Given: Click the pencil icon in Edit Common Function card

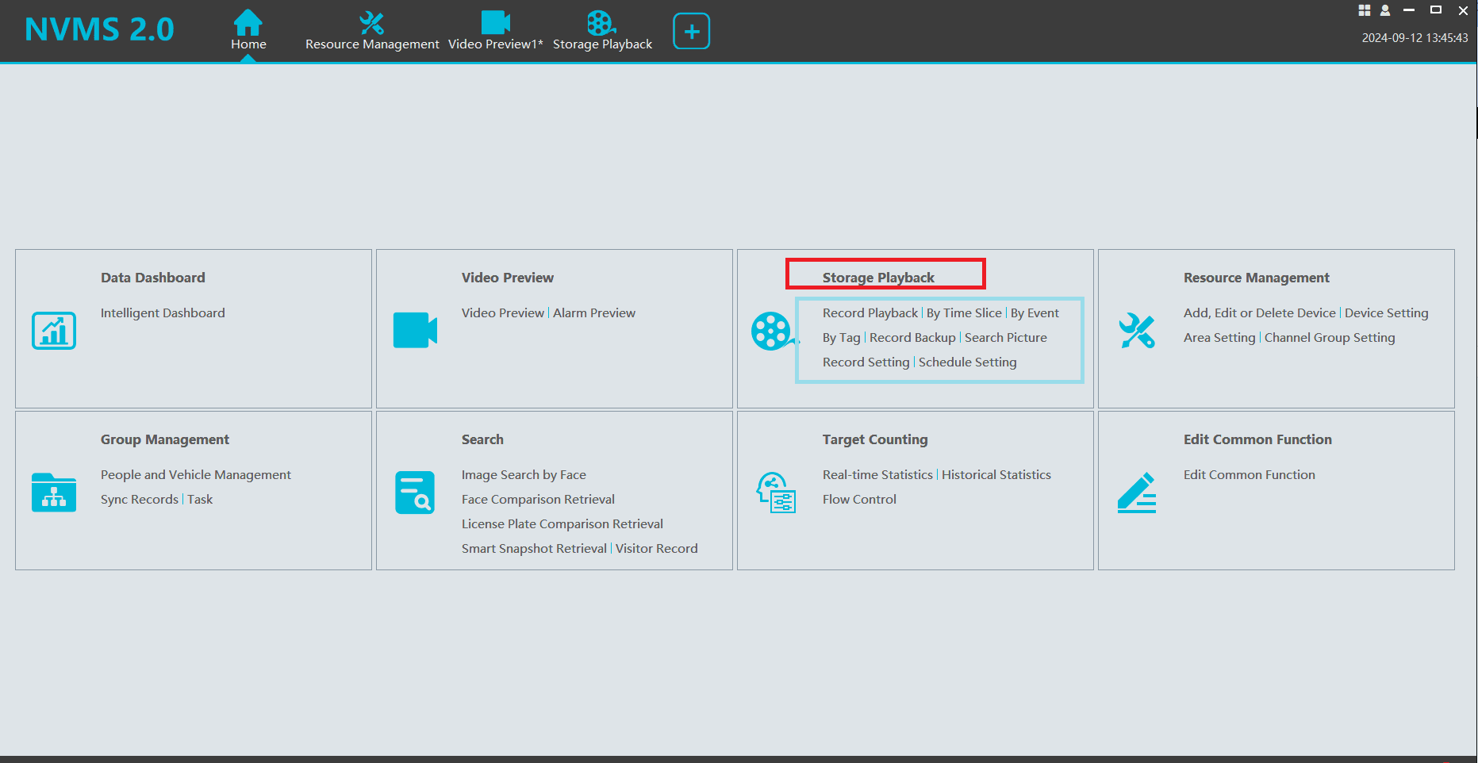Looking at the screenshot, I should coord(1136,493).
